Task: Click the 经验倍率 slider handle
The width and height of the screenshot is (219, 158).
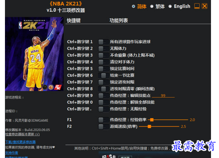Action: [152, 120]
